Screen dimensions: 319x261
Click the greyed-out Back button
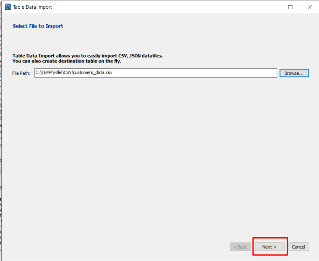pyautogui.click(x=240, y=247)
